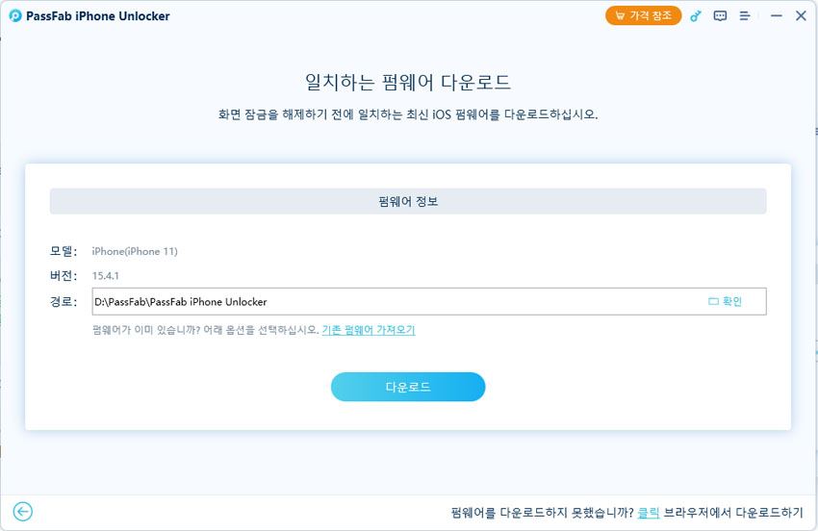Open the 가격 참조 pricing button
Viewport: 818px width, 531px height.
(643, 15)
